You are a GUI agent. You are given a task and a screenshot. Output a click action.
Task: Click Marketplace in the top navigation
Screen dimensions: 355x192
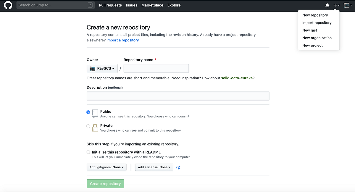[152, 5]
